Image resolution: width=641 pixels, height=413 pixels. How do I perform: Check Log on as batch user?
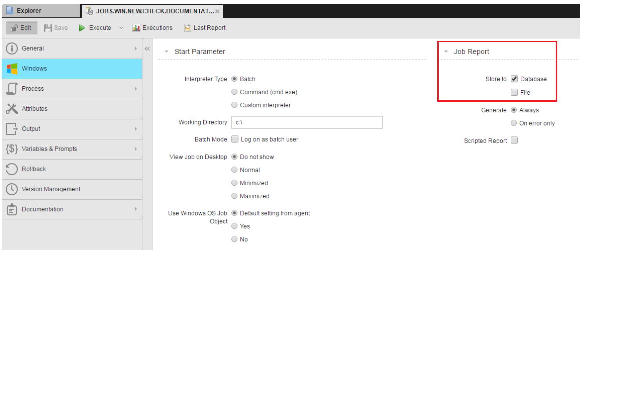[x=235, y=139]
